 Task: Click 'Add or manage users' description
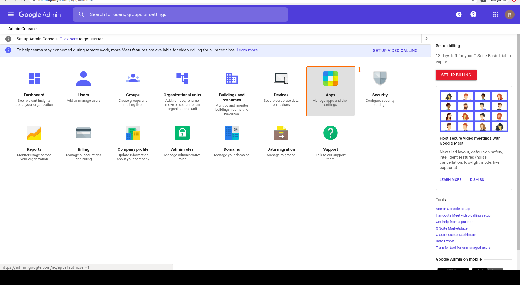coord(83,101)
